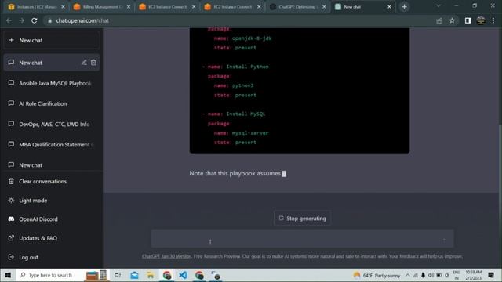Open Visual Studio Code from the taskbar
Viewport: 502px width, 282px height.
click(183, 275)
